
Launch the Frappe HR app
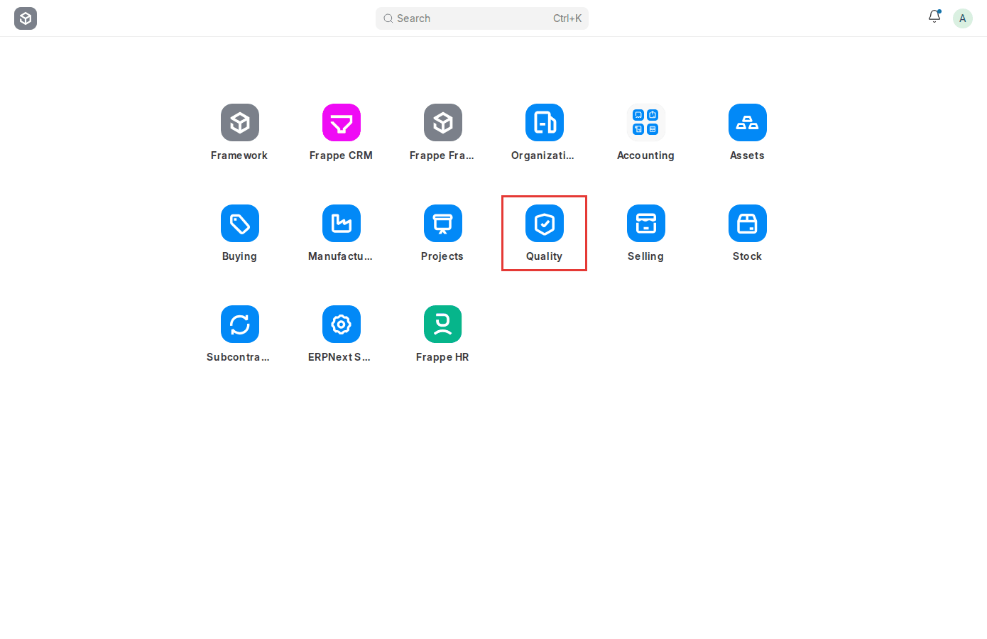coord(442,324)
